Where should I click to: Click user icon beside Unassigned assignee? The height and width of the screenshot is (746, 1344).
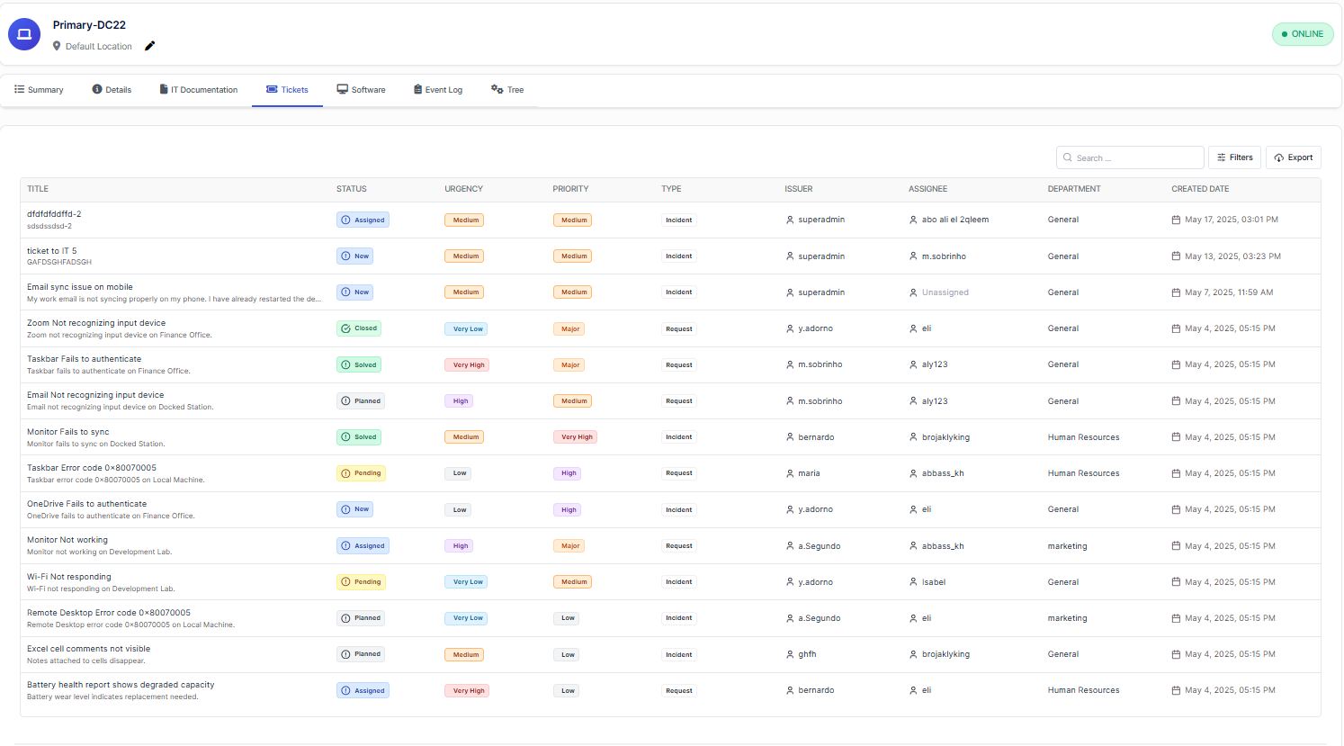(913, 292)
